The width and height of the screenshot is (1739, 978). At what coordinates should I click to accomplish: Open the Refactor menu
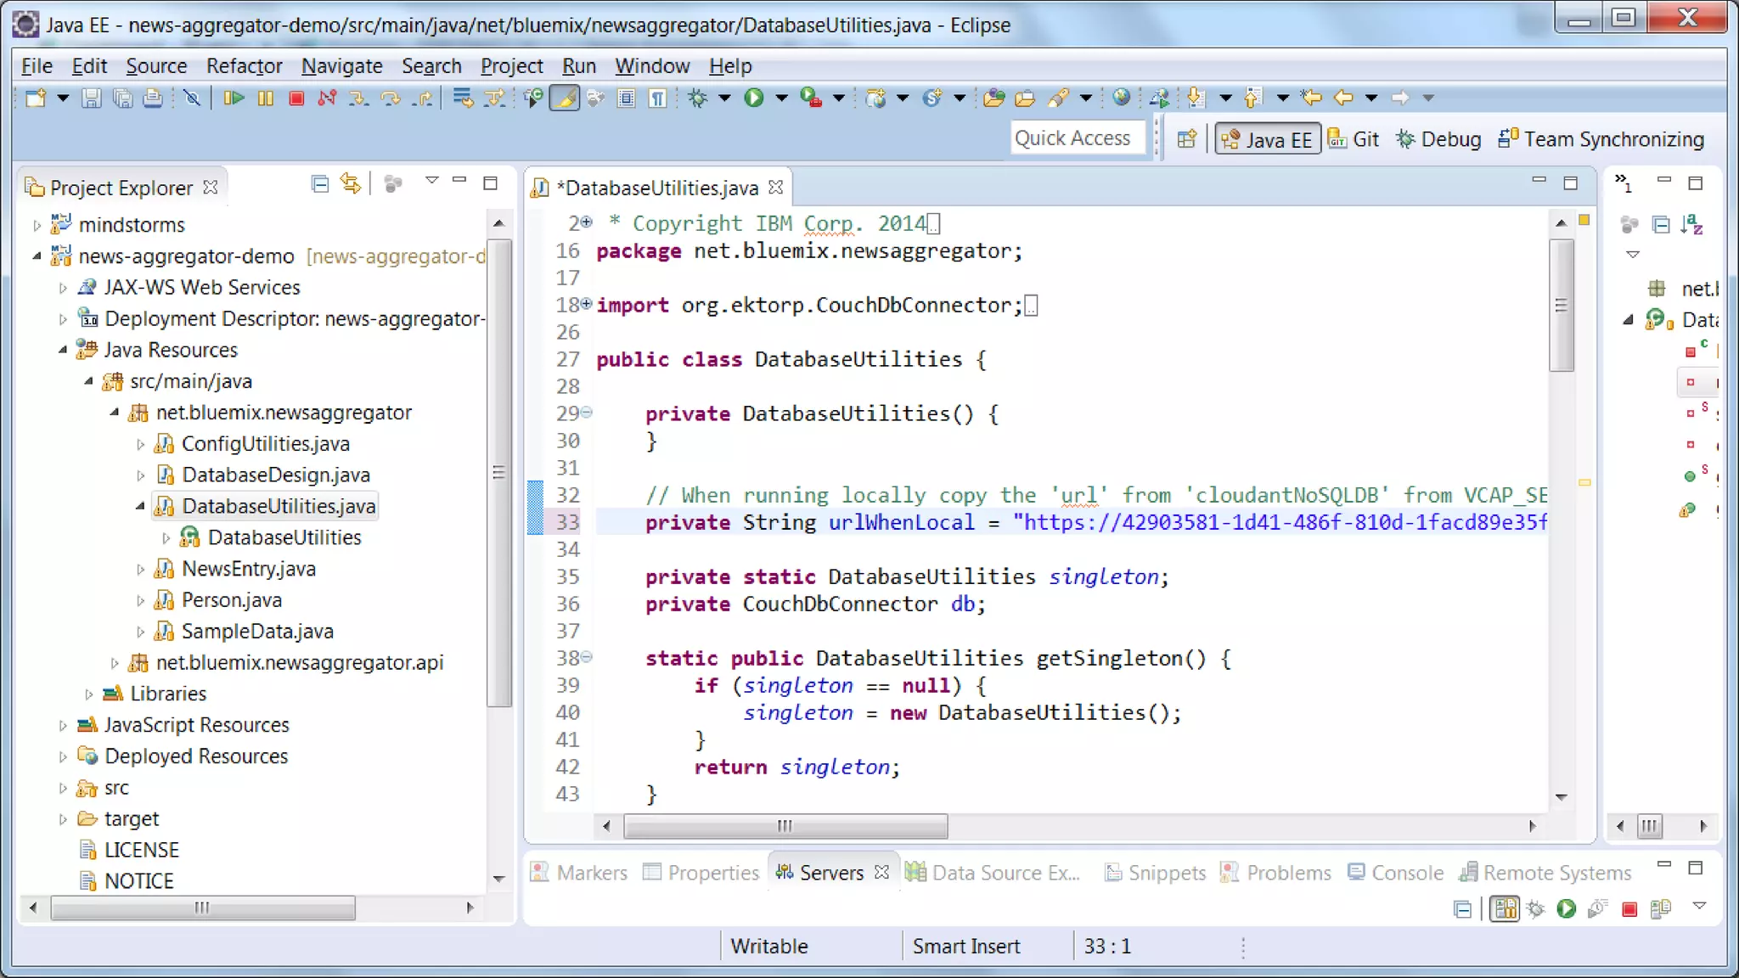[244, 66]
